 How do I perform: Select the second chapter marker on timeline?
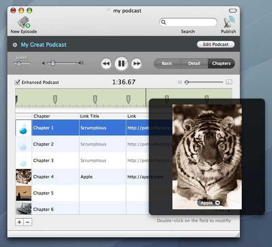point(55,99)
